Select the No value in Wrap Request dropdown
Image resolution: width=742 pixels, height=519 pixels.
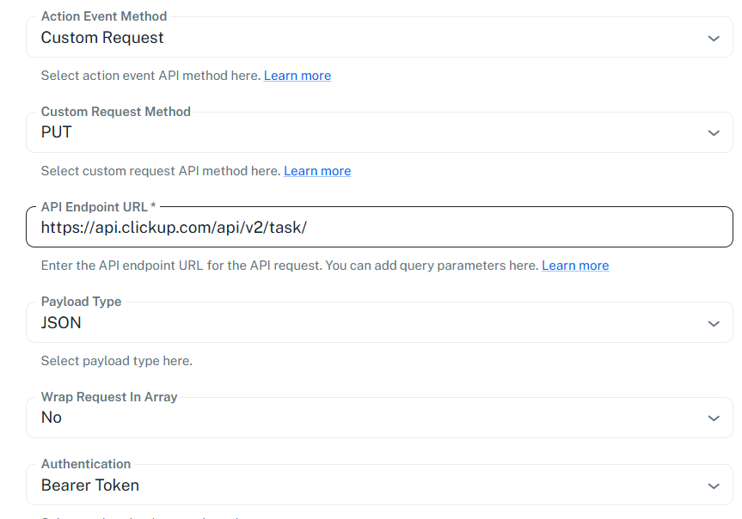[x=379, y=418]
